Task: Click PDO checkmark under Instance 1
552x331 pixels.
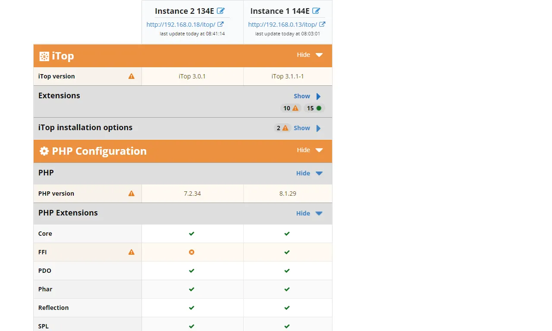Action: (x=287, y=271)
